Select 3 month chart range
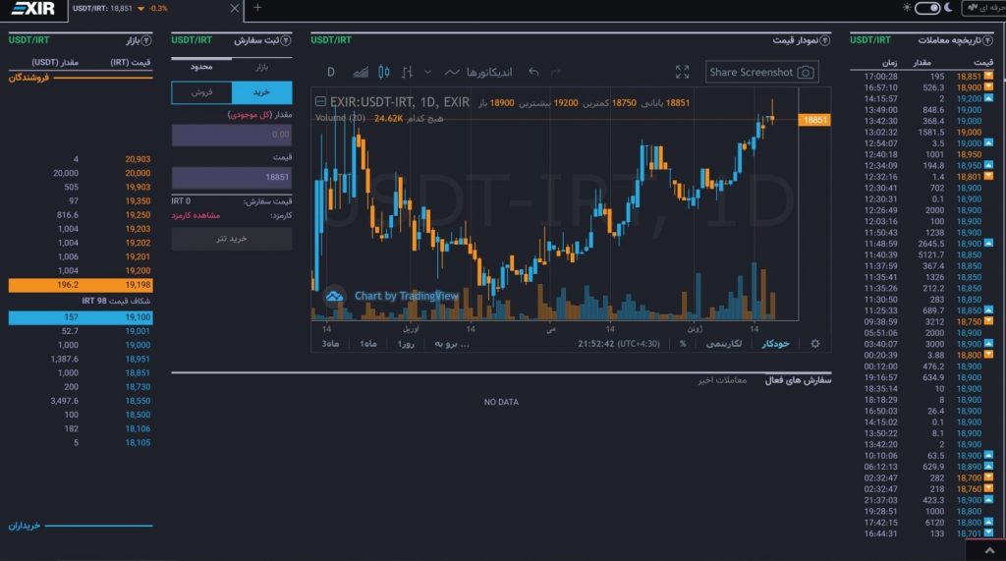The width and height of the screenshot is (1006, 561). 330,344
